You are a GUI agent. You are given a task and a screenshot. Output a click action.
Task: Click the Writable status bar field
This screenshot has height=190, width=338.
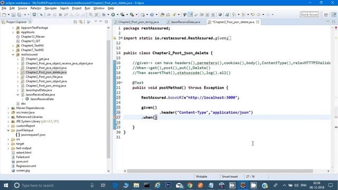[x=202, y=176]
